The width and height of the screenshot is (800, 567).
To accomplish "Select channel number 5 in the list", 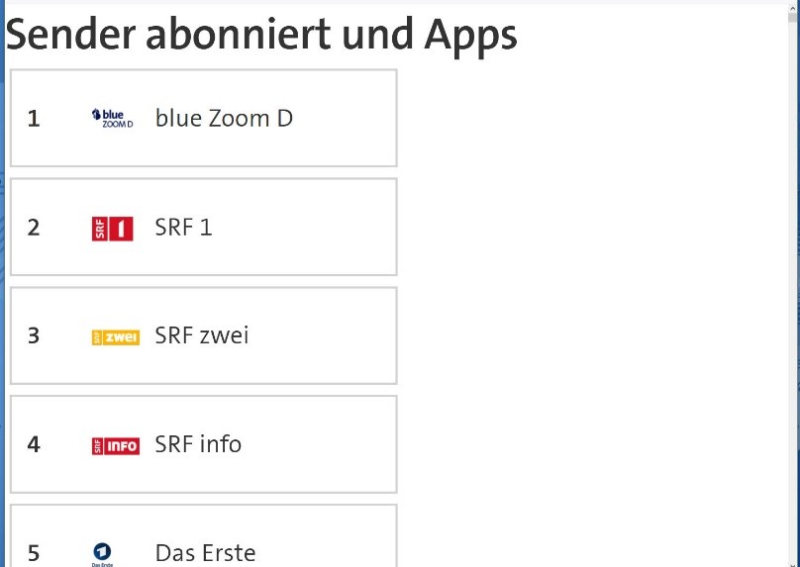I will pyautogui.click(x=34, y=552).
